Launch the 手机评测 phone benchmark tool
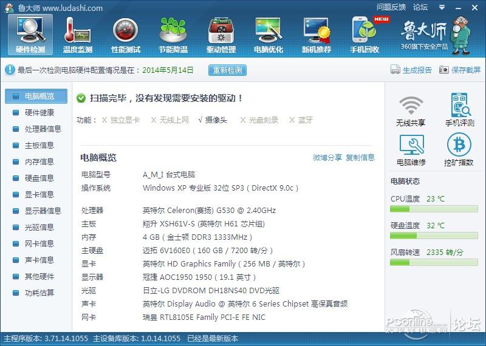 460,110
